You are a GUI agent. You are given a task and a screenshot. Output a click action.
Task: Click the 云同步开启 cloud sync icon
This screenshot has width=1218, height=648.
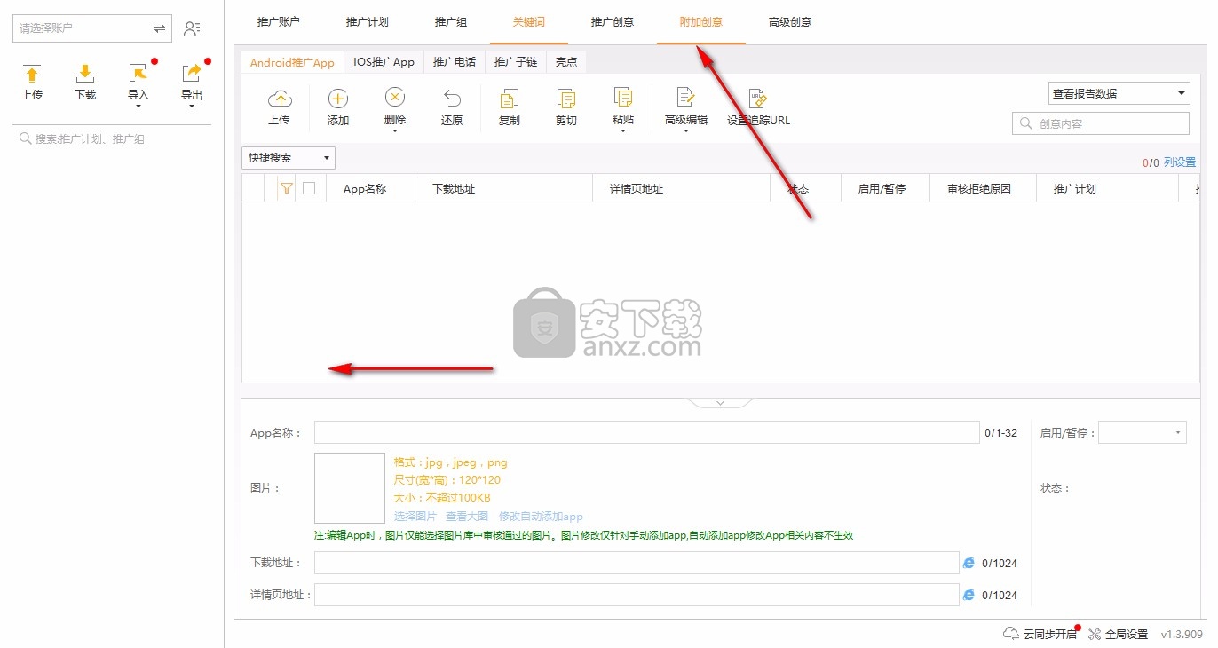1010,634
